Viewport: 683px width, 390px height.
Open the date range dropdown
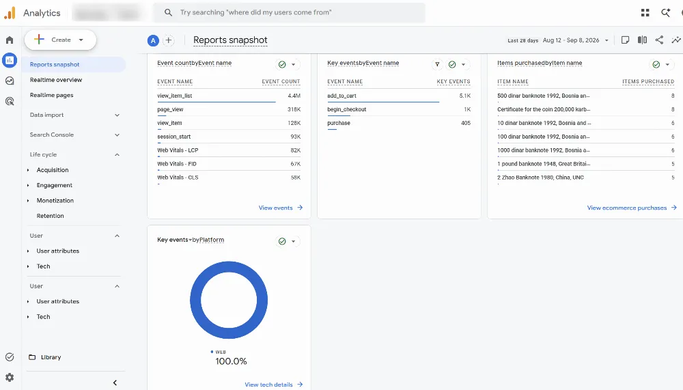(607, 40)
